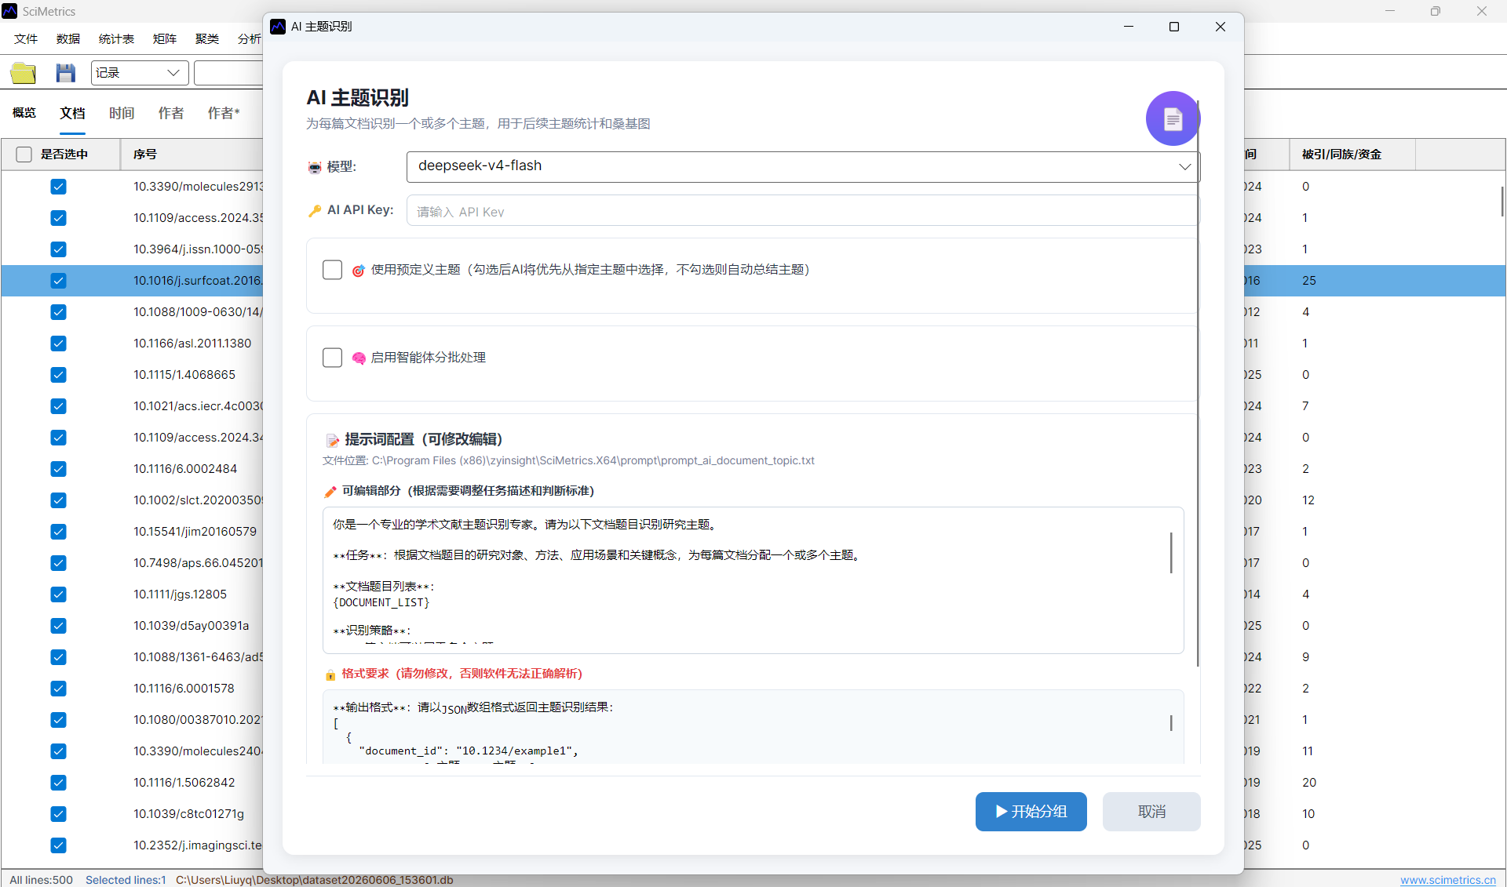
Task: Click the 被引/同族/资金 column header
Action: 1352,154
